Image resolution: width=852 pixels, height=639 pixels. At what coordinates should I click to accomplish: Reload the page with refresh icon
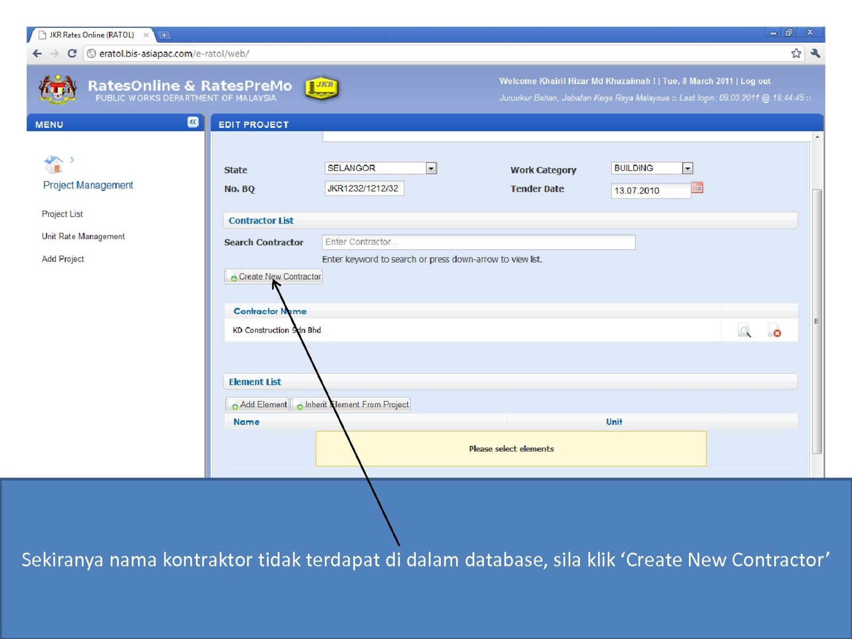pos(72,54)
